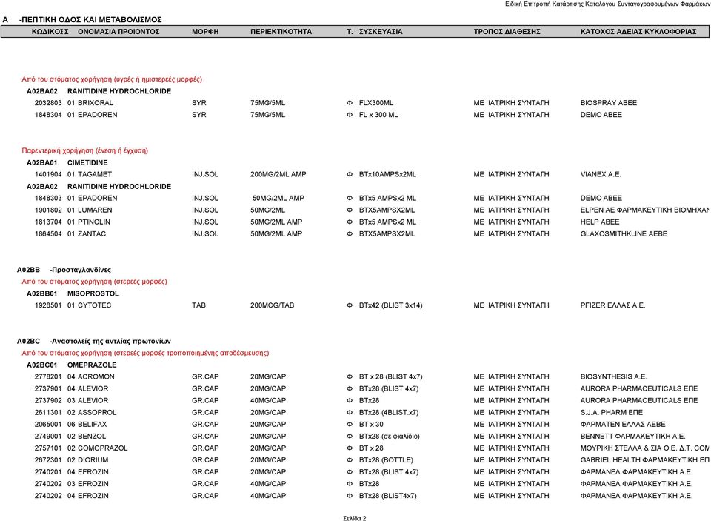Select the ATC code A02BA01

(x=42, y=162)
